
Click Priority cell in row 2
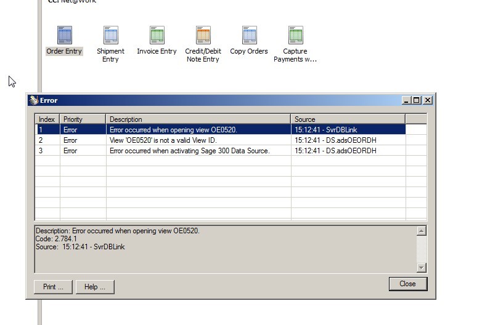(x=83, y=140)
